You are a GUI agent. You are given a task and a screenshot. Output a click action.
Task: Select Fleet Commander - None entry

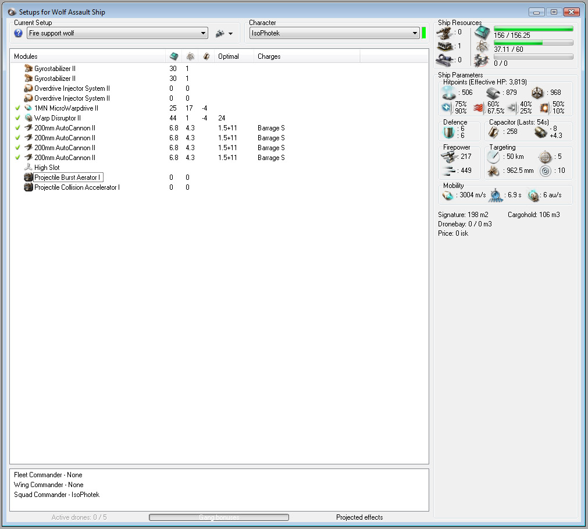coord(48,475)
